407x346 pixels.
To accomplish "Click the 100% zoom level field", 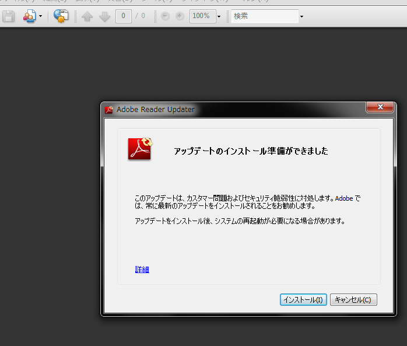I will click(x=203, y=16).
